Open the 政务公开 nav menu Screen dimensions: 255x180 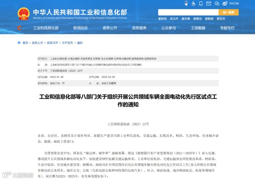(x=110, y=28)
